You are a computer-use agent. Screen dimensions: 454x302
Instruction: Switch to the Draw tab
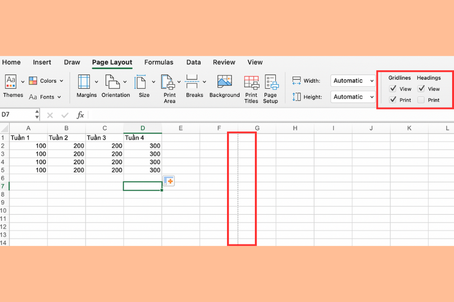[72, 62]
